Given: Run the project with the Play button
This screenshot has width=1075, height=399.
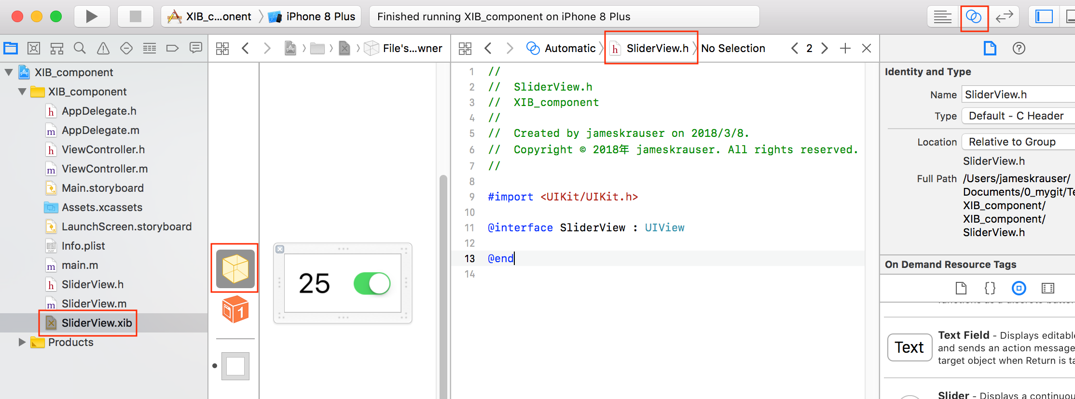Looking at the screenshot, I should tap(92, 16).
